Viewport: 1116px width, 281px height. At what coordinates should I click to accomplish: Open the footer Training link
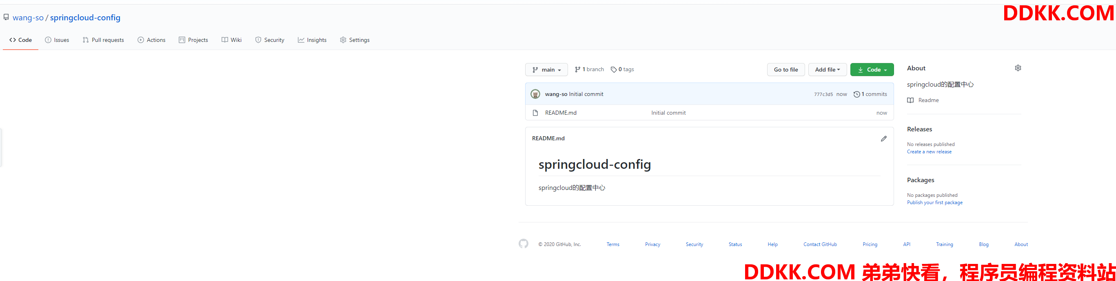(x=944, y=244)
